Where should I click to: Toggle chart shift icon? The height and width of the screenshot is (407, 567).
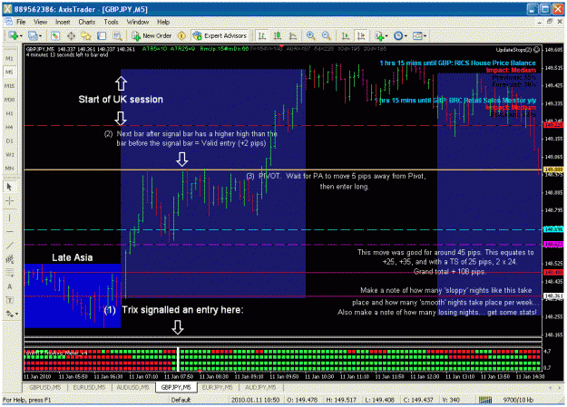[361, 35]
